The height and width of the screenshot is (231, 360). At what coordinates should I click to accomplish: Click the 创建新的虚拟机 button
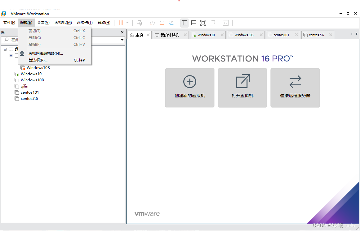coord(189,88)
